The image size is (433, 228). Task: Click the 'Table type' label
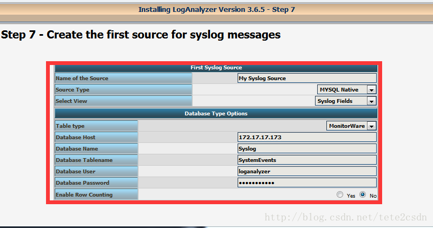[x=70, y=126]
